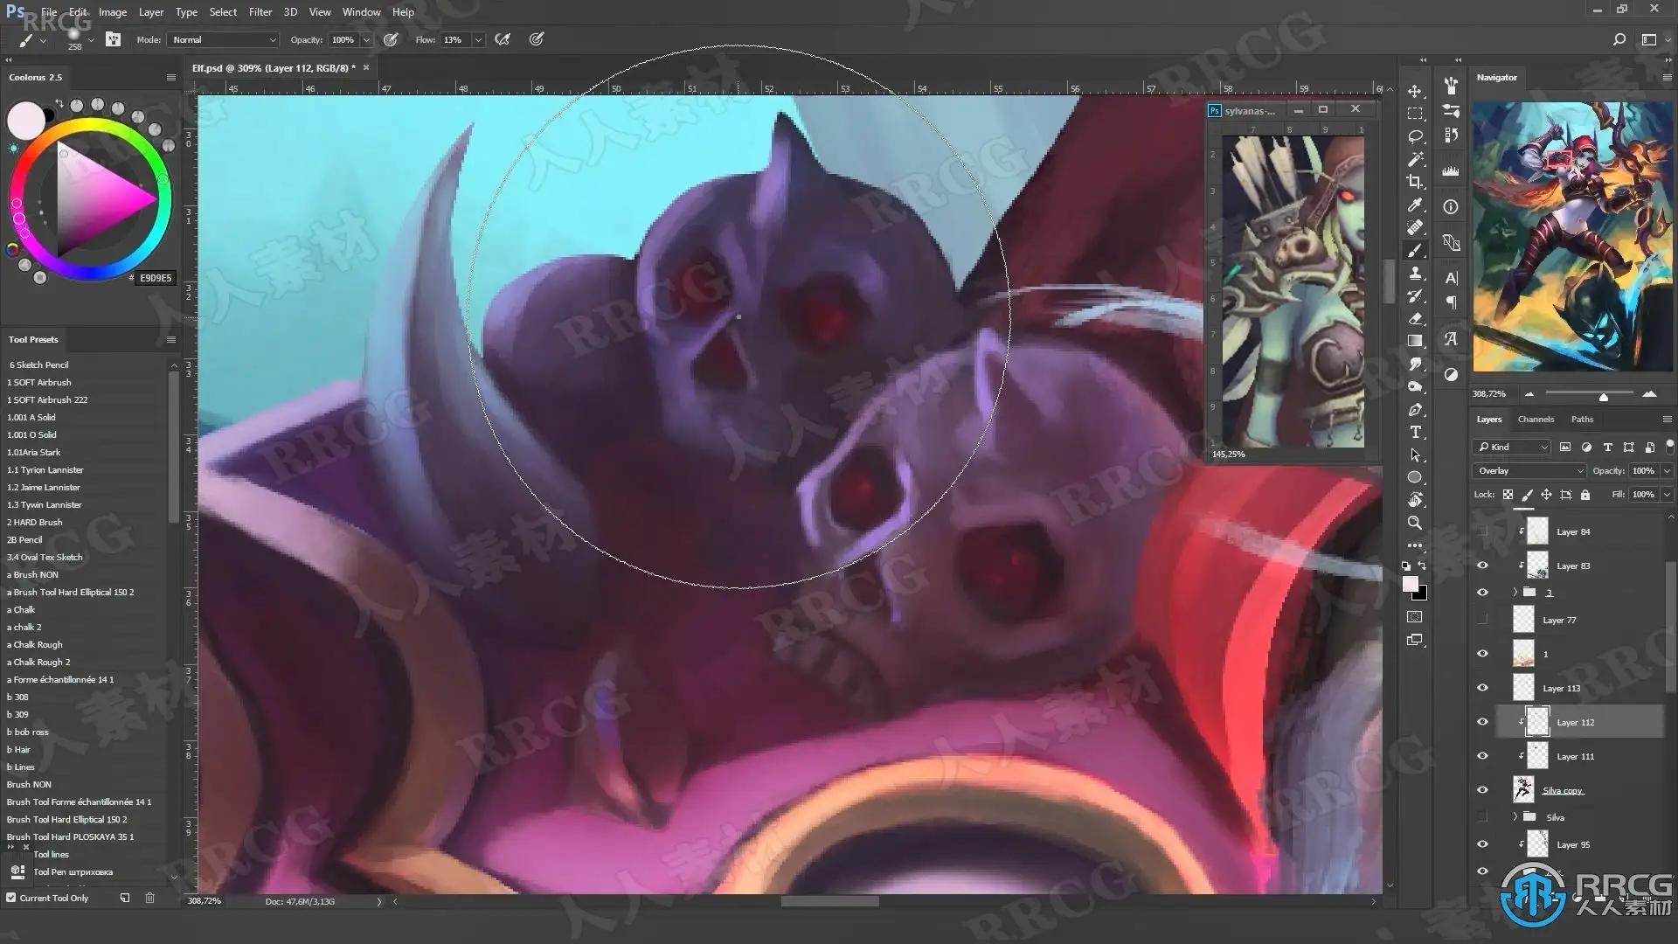Open the Info panel icon
The width and height of the screenshot is (1678, 944).
[1451, 207]
